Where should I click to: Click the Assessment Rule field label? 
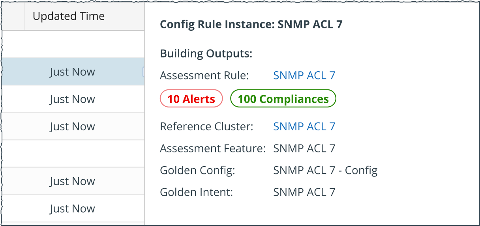(204, 75)
